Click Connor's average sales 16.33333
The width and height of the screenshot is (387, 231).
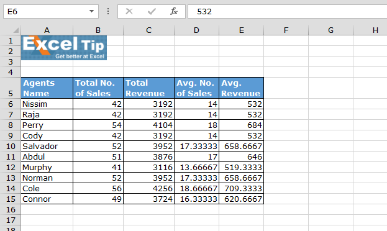tap(196, 199)
